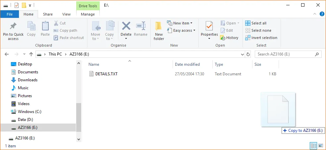326x150 pixels.
Task: Click the Rename icon
Action: coord(141,26)
